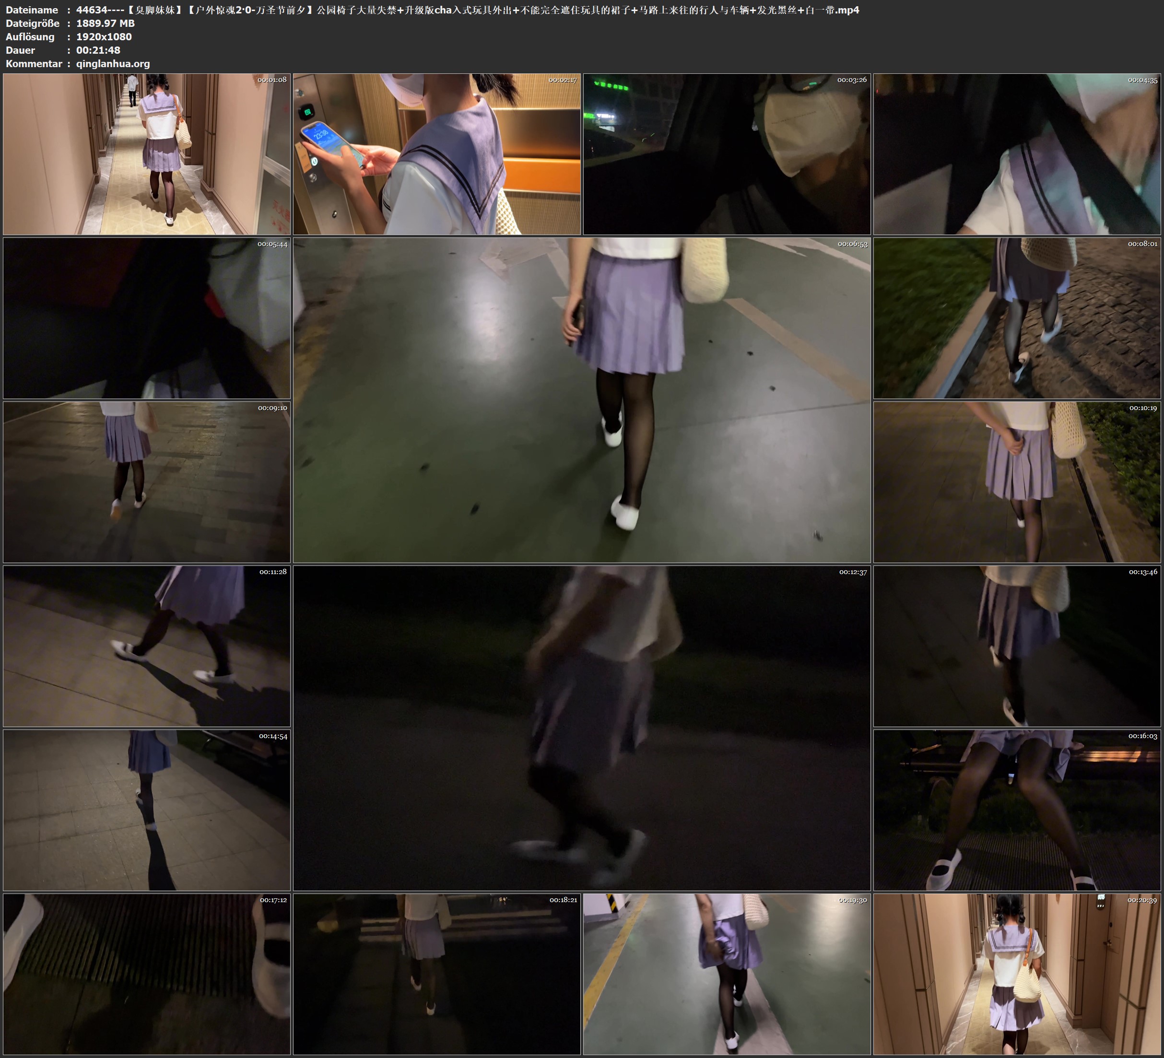Click the thumbnail timestamped 00:01:08

(x=147, y=153)
